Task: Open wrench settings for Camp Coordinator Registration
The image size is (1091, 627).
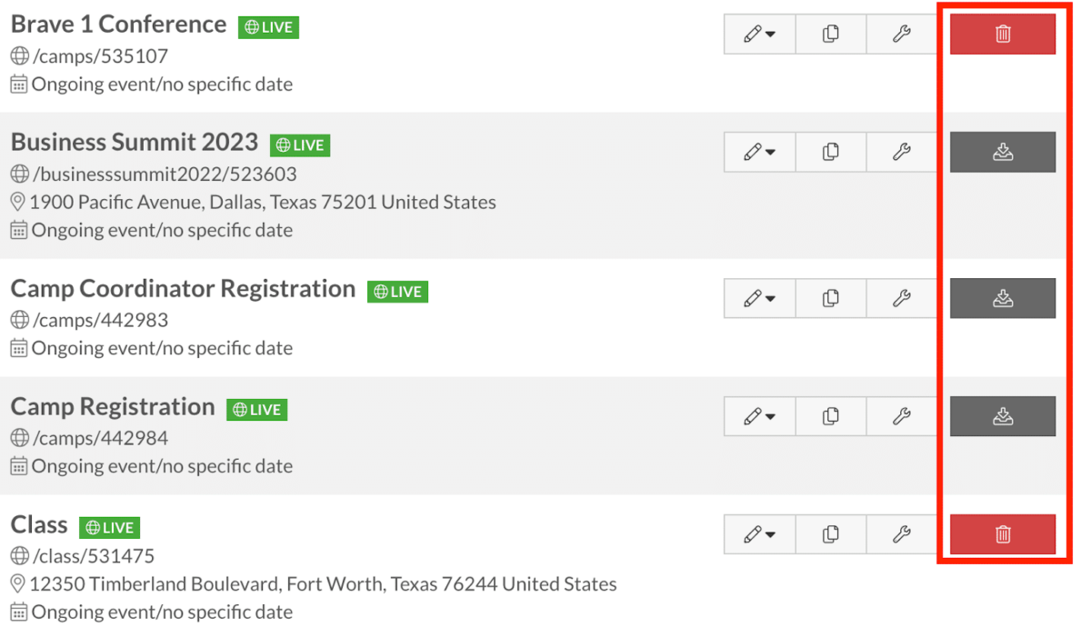Action: pos(901,298)
